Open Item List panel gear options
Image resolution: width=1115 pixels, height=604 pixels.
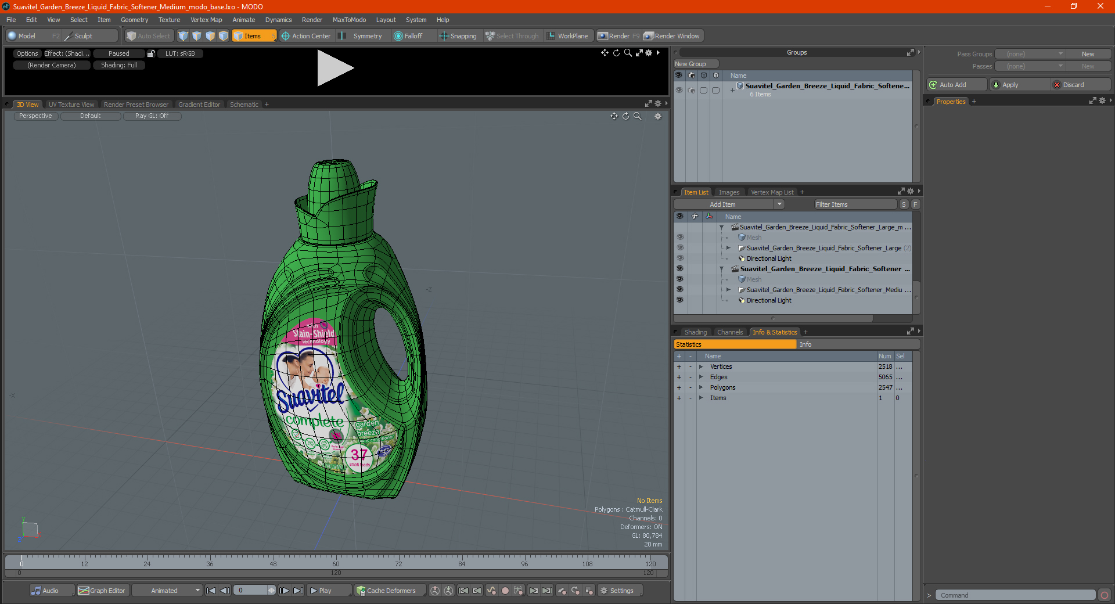click(911, 191)
